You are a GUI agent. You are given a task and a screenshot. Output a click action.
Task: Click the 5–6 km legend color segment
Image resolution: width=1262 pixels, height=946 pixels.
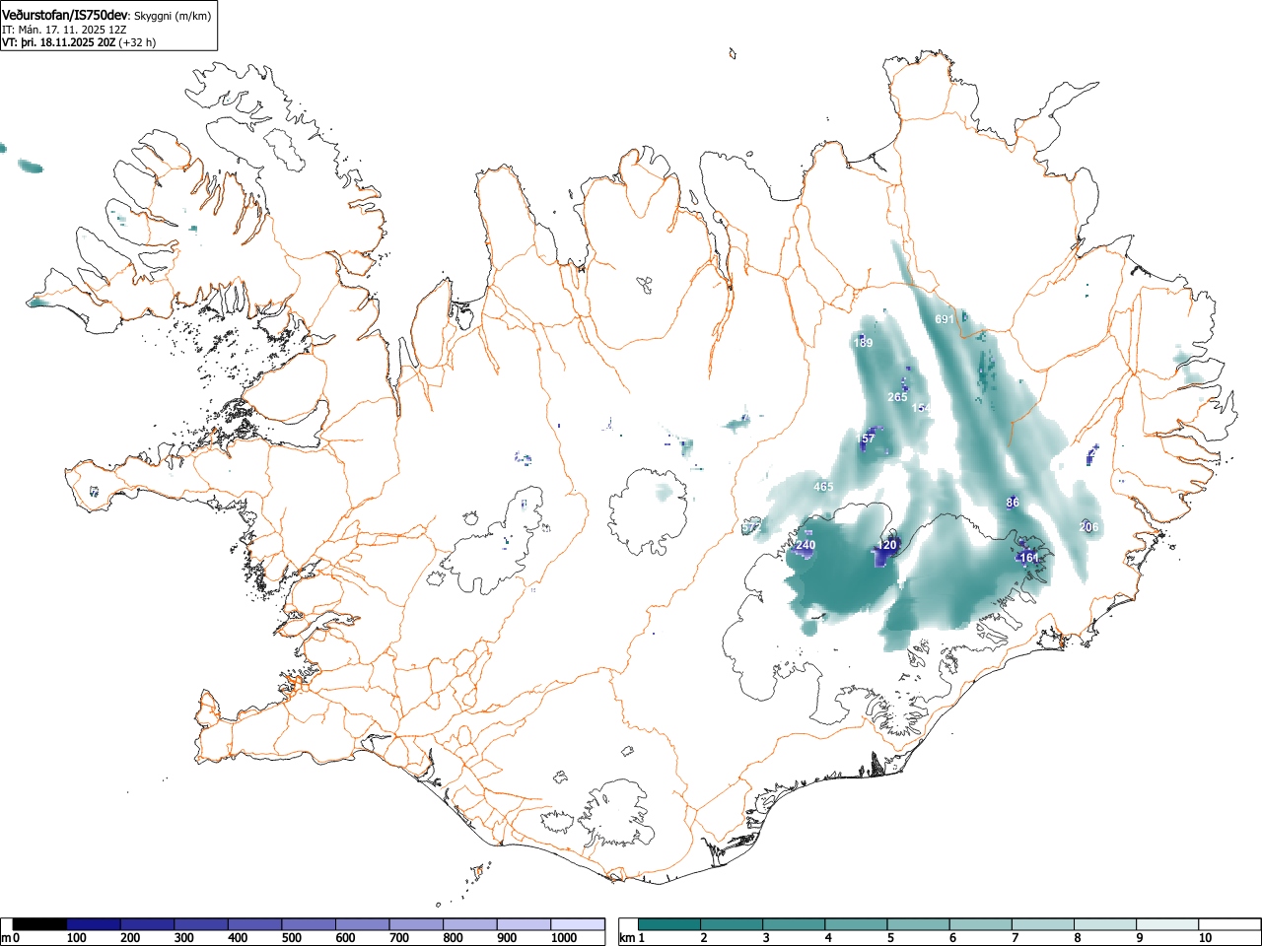919,924
